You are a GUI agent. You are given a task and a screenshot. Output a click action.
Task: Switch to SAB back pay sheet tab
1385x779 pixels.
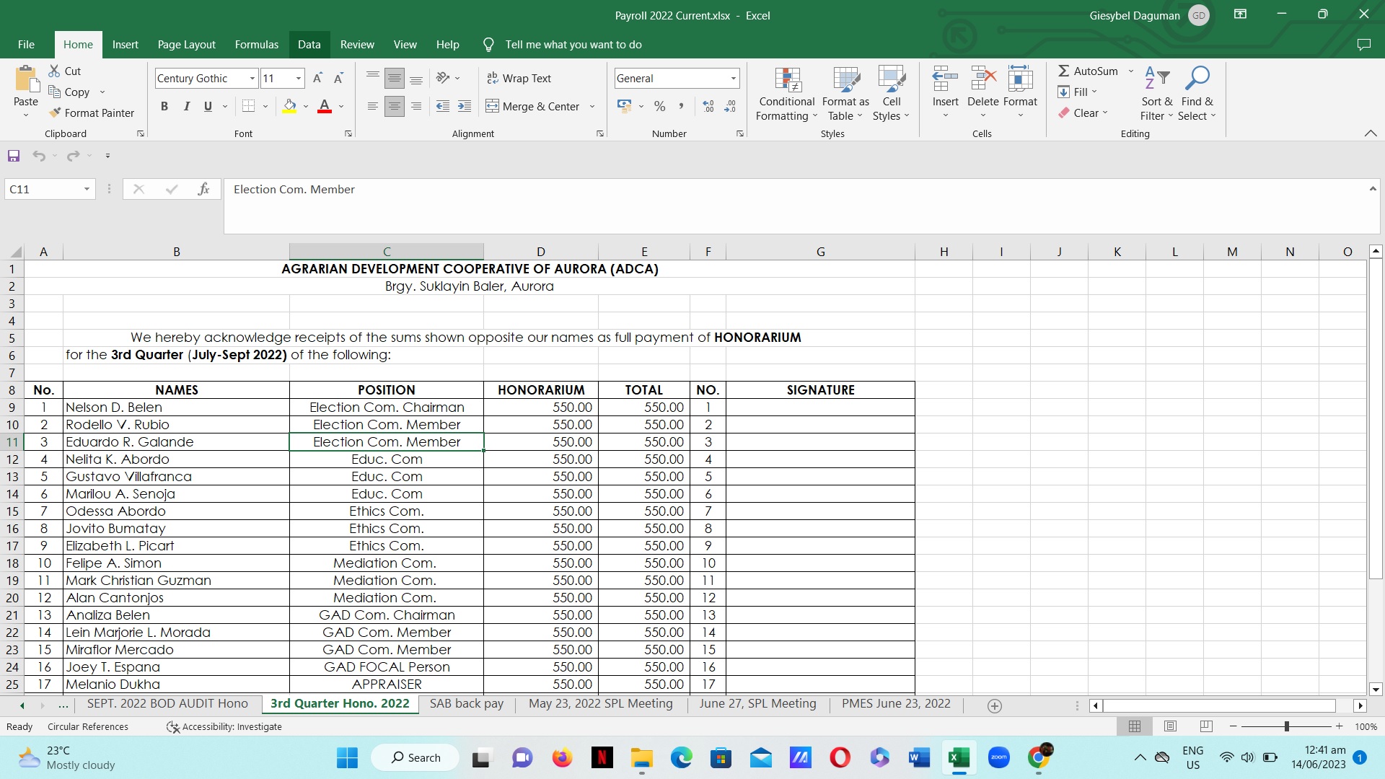tap(466, 703)
